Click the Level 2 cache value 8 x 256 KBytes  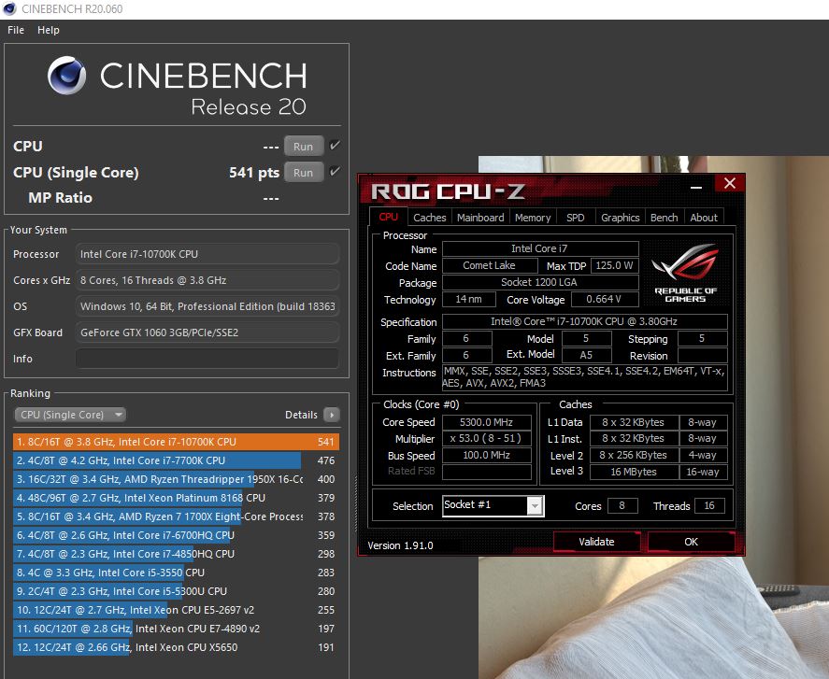[x=634, y=455]
